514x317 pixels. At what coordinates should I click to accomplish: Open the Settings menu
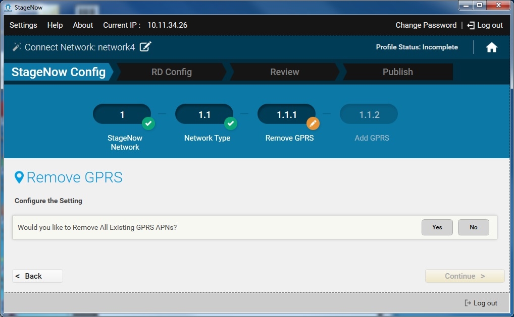tap(23, 25)
